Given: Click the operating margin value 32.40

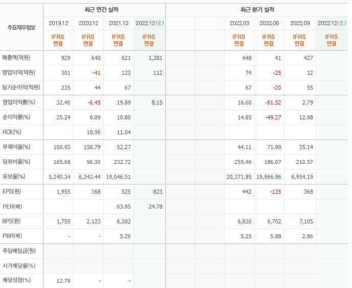Looking at the screenshot, I should [63, 102].
